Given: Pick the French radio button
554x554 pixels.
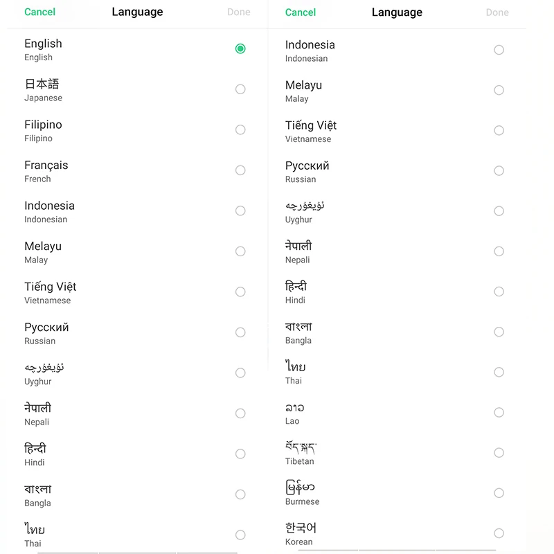Looking at the screenshot, I should click(240, 170).
